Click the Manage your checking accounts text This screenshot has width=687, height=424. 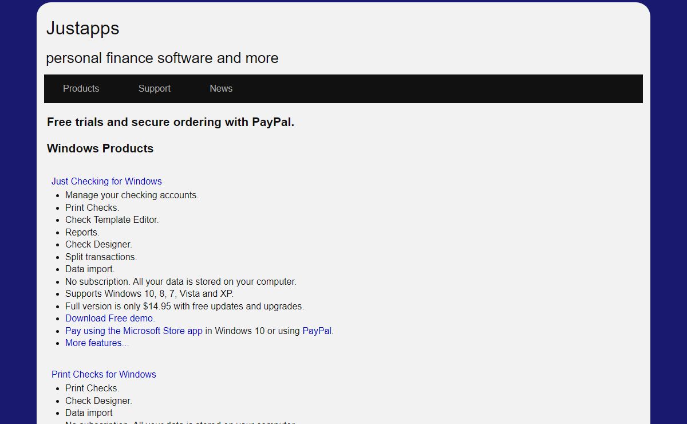coord(132,195)
